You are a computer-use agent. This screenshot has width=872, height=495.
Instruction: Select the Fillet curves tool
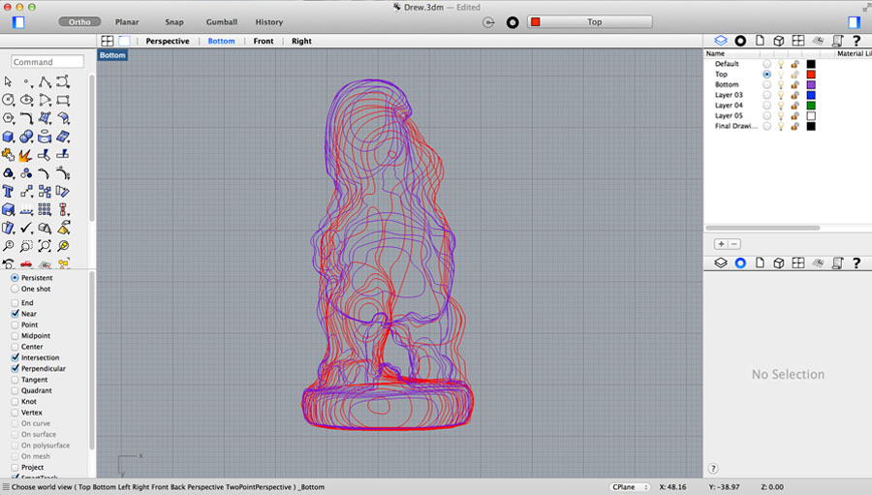coord(27,118)
